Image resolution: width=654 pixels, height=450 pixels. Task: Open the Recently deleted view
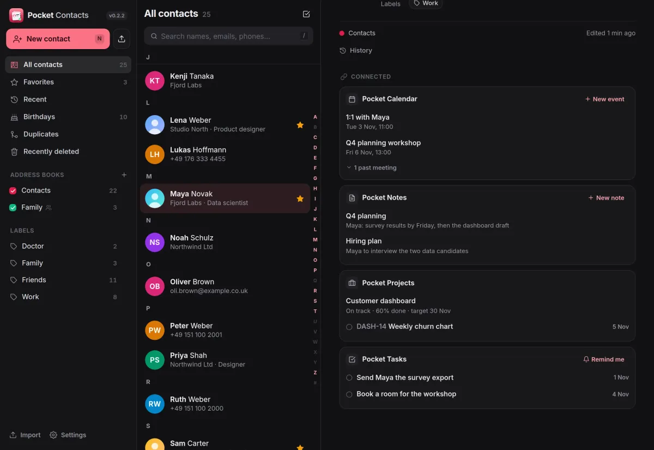click(x=68, y=152)
